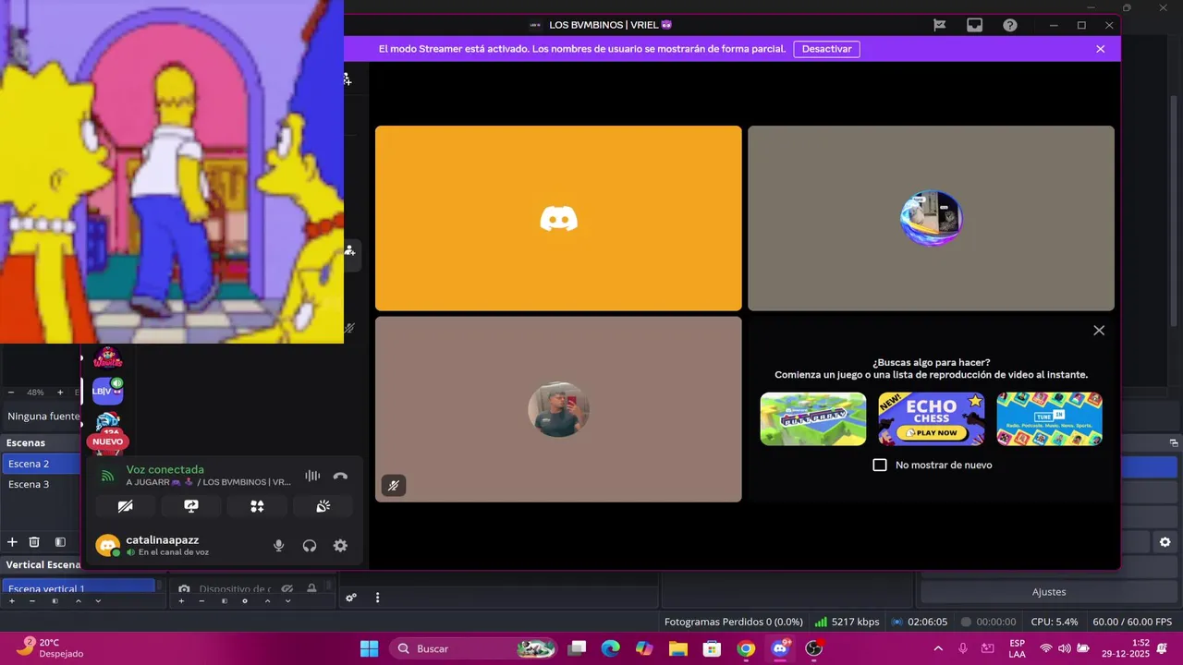Check the 'No mostrar de nuevo' checkbox
The height and width of the screenshot is (665, 1183).
point(880,465)
